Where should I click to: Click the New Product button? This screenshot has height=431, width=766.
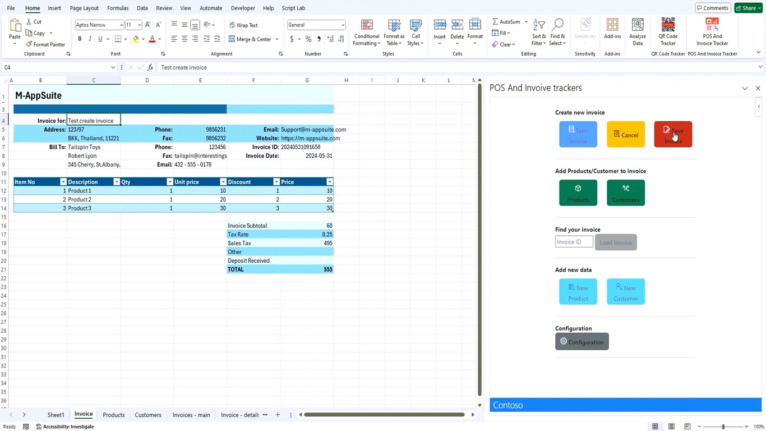pyautogui.click(x=578, y=292)
